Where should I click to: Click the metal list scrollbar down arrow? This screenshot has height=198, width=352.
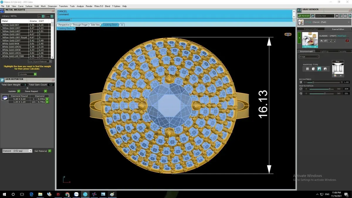(x=53, y=57)
